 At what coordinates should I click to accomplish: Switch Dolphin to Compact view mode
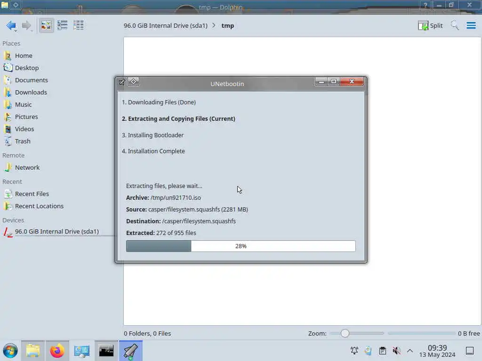coord(63,25)
